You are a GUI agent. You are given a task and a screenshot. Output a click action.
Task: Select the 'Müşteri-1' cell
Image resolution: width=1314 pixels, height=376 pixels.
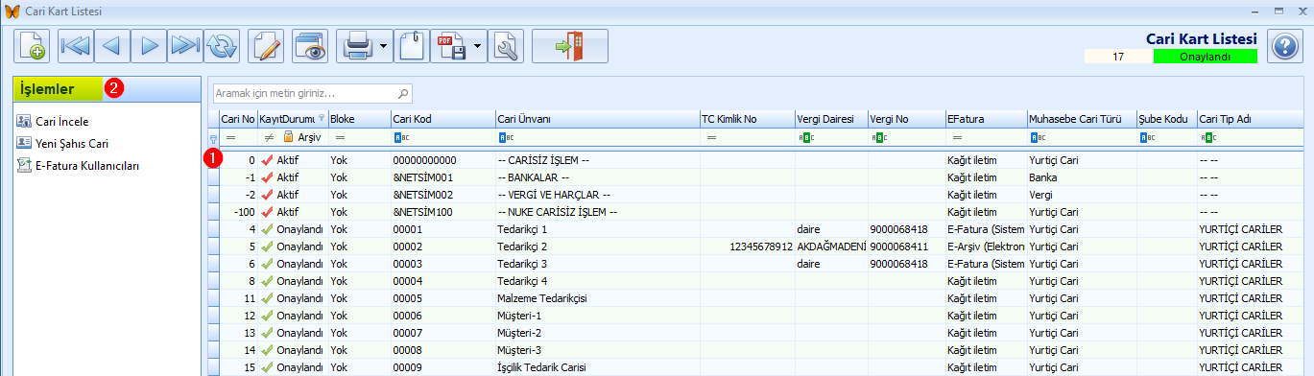point(597,316)
